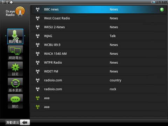The image size is (168, 126).
Task: Click the rock genre label
Action: (x=113, y=89)
